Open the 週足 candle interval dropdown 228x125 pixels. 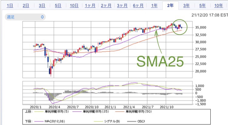click(25, 17)
